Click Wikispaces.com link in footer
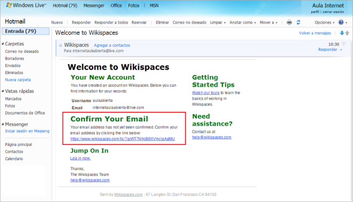 point(128,195)
